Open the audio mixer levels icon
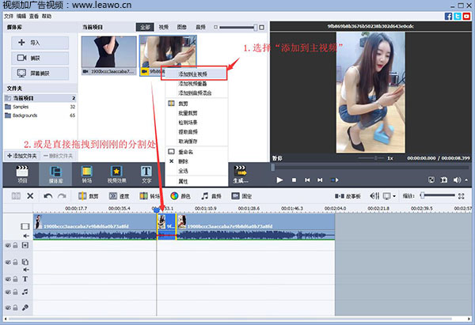The width and height of the screenshot is (475, 325). pos(374,196)
